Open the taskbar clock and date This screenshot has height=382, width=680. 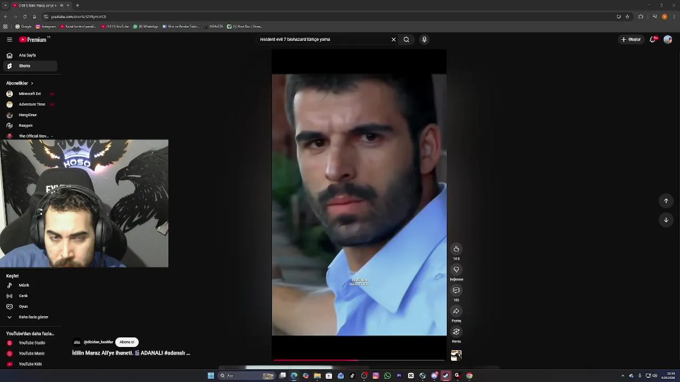click(x=668, y=376)
